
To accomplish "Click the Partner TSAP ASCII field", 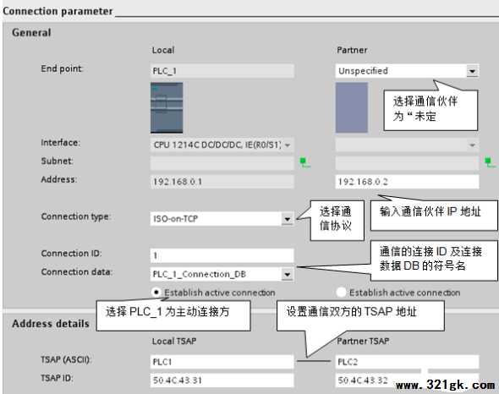I will (407, 362).
